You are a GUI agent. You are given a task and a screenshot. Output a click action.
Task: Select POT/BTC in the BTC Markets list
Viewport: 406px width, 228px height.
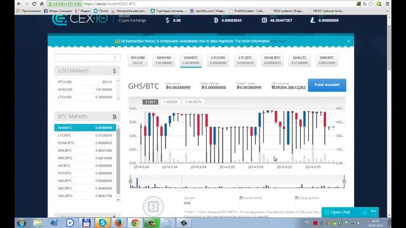(85, 173)
